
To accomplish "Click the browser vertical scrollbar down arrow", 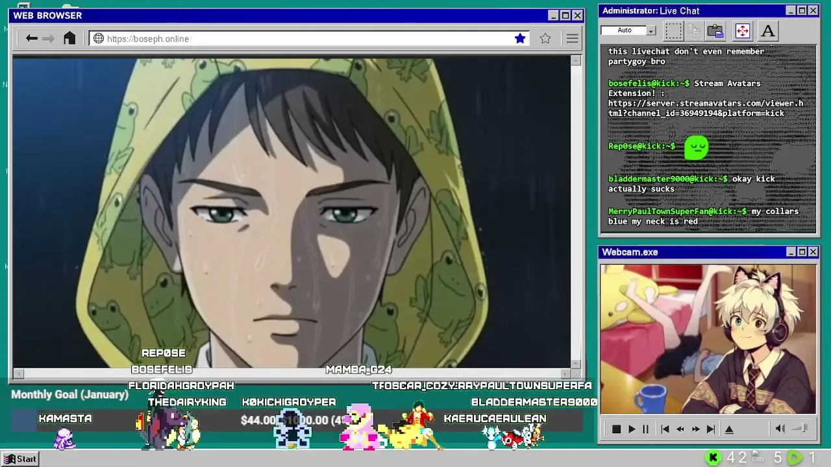I will [576, 364].
